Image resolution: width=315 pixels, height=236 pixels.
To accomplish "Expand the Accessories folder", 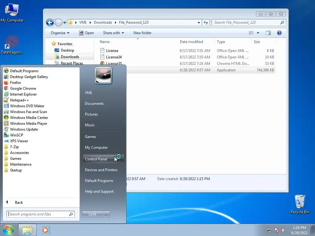I will click(x=19, y=152).
